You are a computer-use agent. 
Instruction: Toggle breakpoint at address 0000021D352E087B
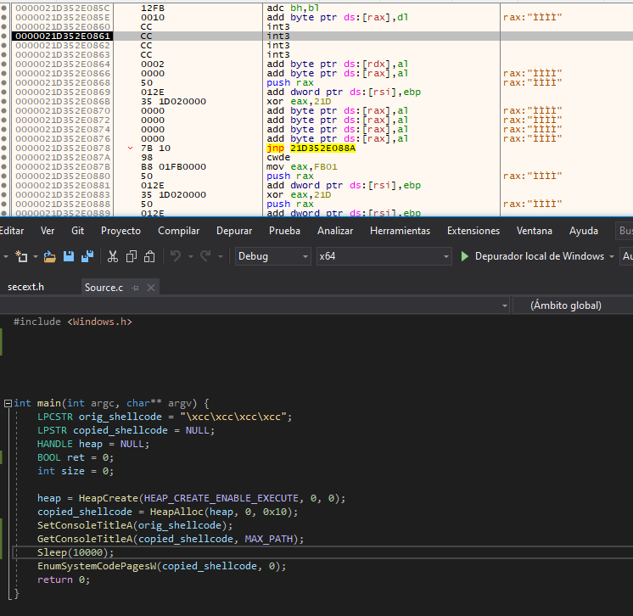pos(3,166)
